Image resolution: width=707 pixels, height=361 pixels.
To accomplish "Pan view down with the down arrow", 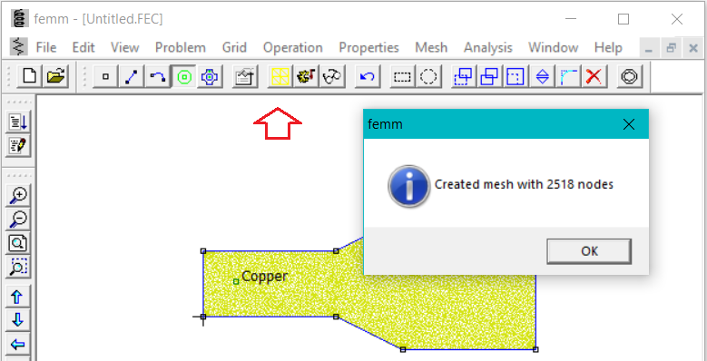I will [18, 320].
